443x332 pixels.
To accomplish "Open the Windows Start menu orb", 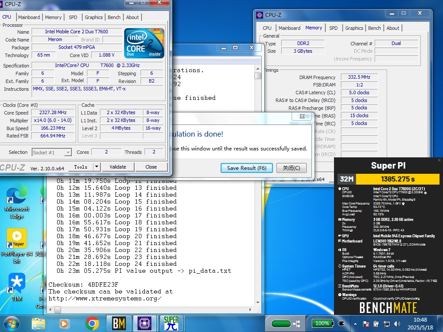I will pos(11,324).
